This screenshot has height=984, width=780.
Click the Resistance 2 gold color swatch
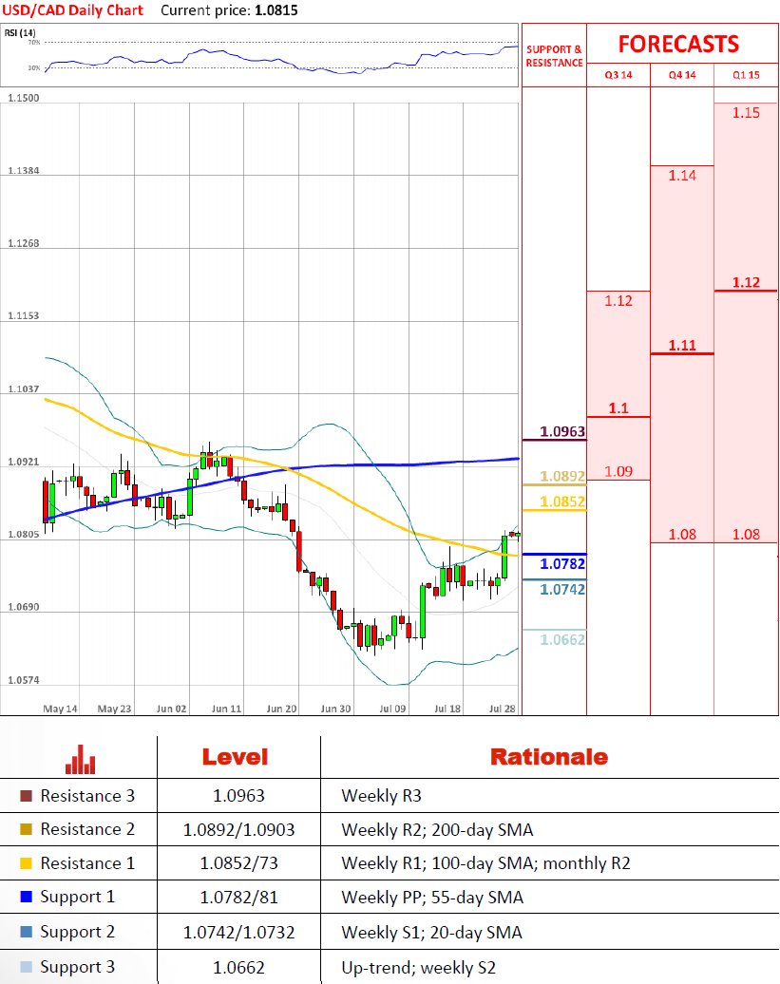pos(27,829)
